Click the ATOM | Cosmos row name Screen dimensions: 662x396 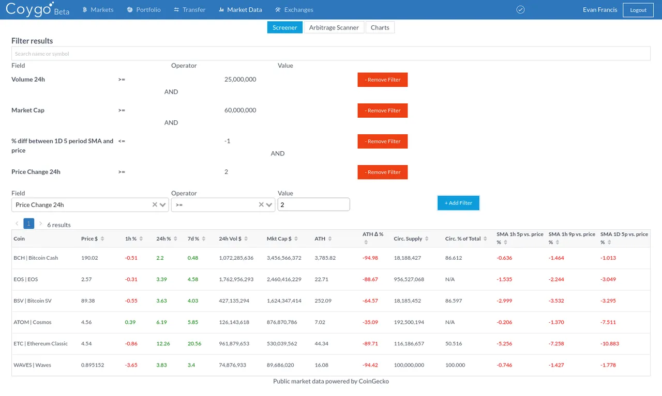[x=33, y=322]
